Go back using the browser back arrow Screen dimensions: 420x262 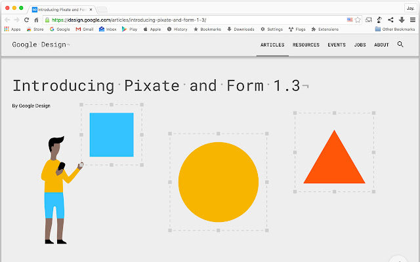[x=7, y=20]
